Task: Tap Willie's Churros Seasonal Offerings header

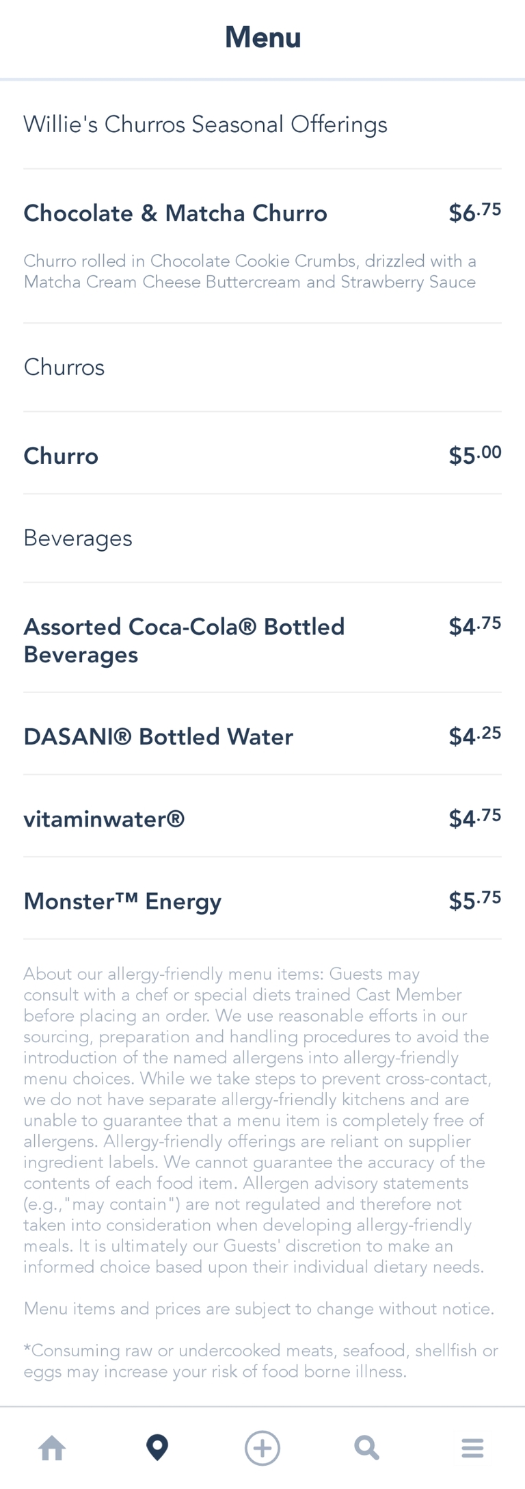Action: (205, 125)
